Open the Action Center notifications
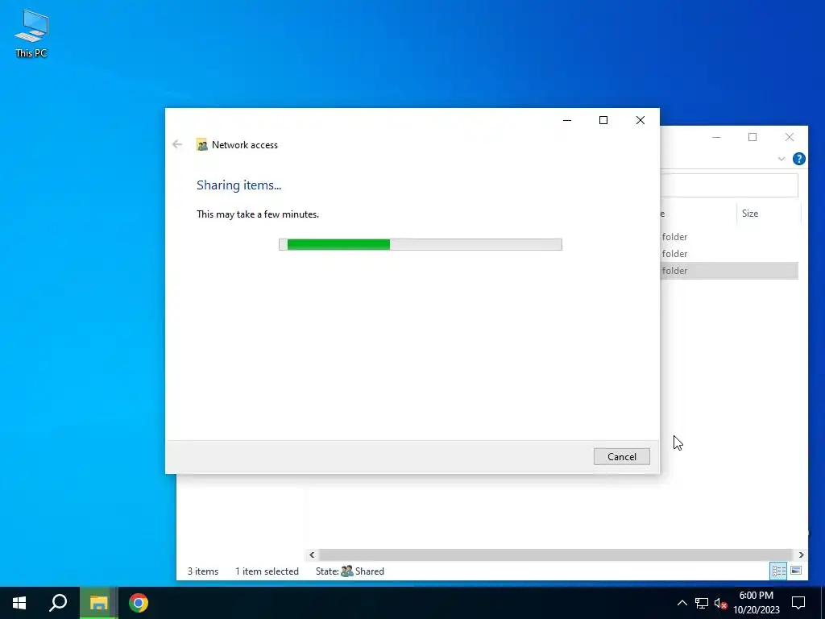Image resolution: width=825 pixels, height=619 pixels. [x=798, y=603]
